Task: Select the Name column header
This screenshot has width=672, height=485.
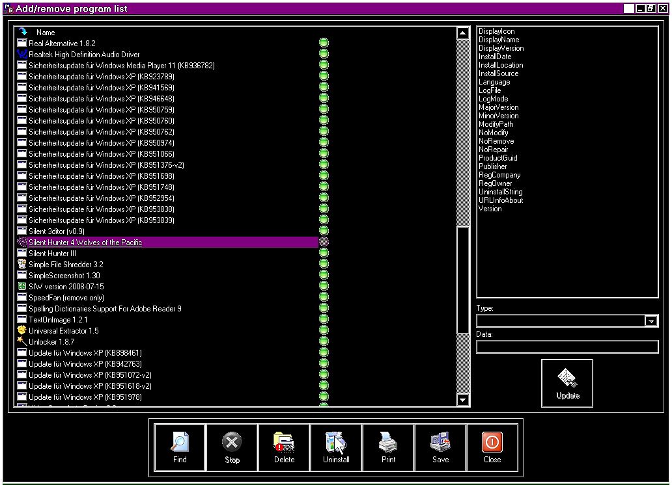Action: tap(46, 32)
